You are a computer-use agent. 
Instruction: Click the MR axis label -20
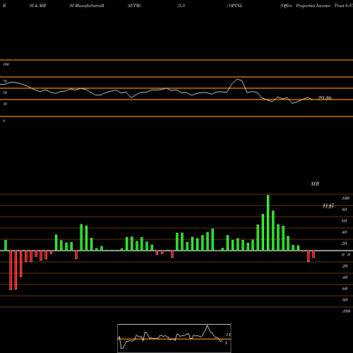tap(345, 266)
